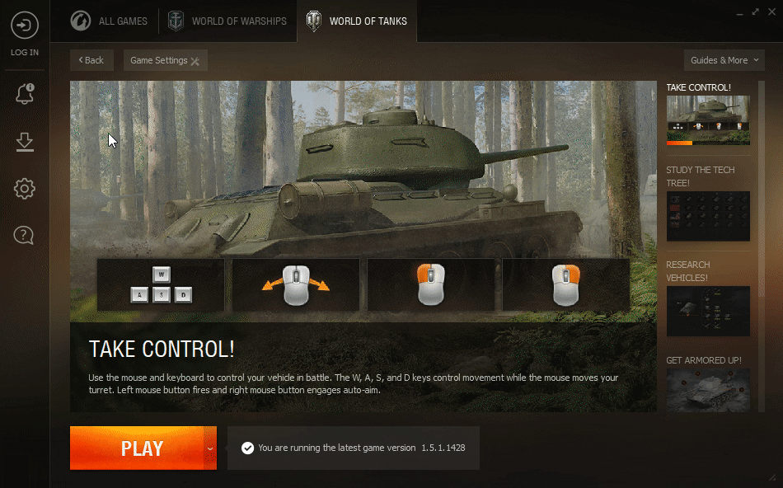783x488 pixels.
Task: Open the notifications bell icon
Action: (x=25, y=93)
